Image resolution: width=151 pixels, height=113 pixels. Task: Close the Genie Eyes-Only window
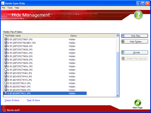(x=148, y=4)
